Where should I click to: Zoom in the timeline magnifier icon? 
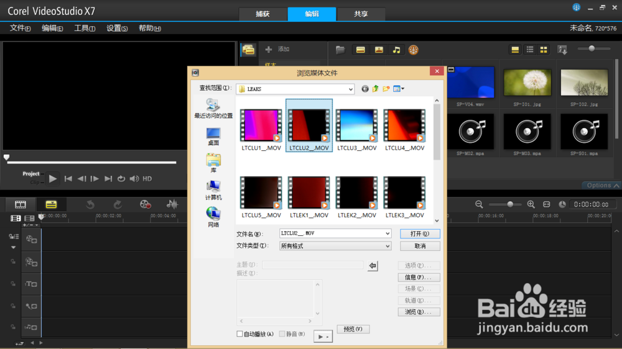[531, 204]
